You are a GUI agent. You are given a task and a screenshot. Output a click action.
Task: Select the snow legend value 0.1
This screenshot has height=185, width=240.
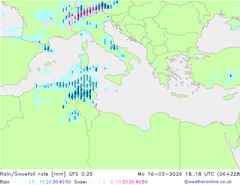pos(90,182)
